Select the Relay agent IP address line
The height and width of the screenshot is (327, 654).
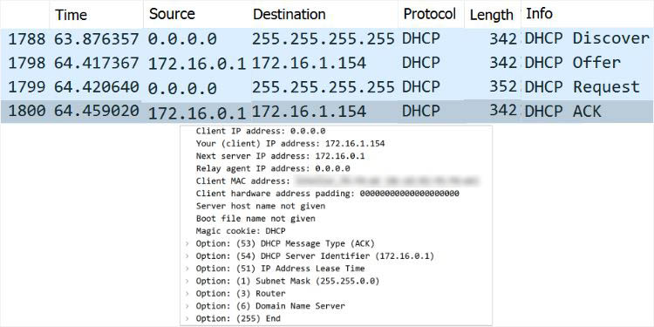click(273, 168)
